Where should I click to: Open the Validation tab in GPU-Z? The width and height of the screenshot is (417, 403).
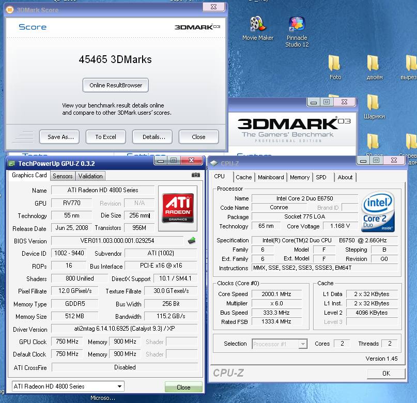90,176
